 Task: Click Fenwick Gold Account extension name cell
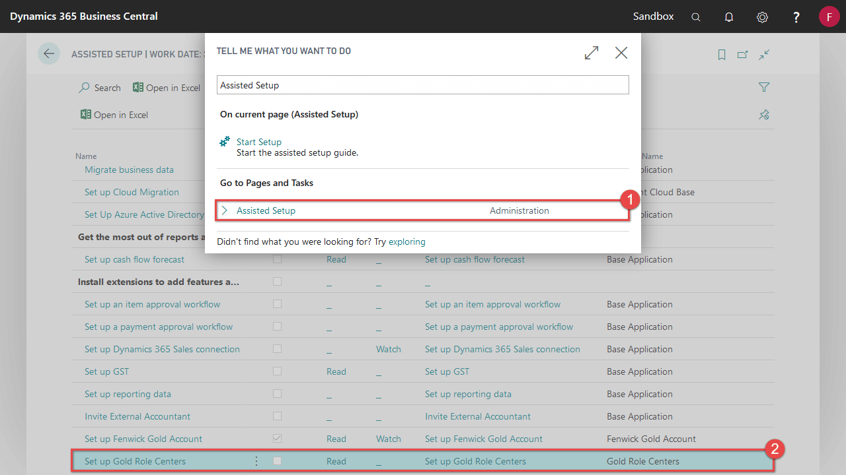click(x=651, y=439)
